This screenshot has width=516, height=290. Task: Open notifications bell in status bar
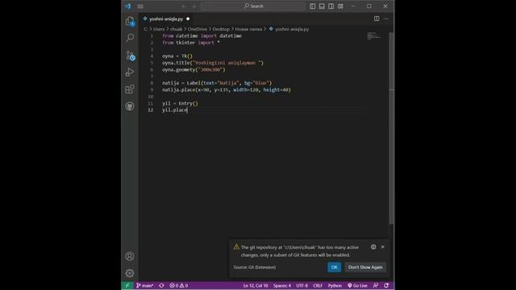[x=386, y=286]
